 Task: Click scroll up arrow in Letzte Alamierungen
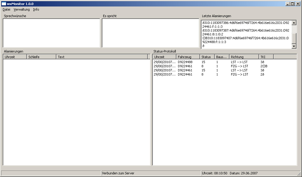pos(294,23)
